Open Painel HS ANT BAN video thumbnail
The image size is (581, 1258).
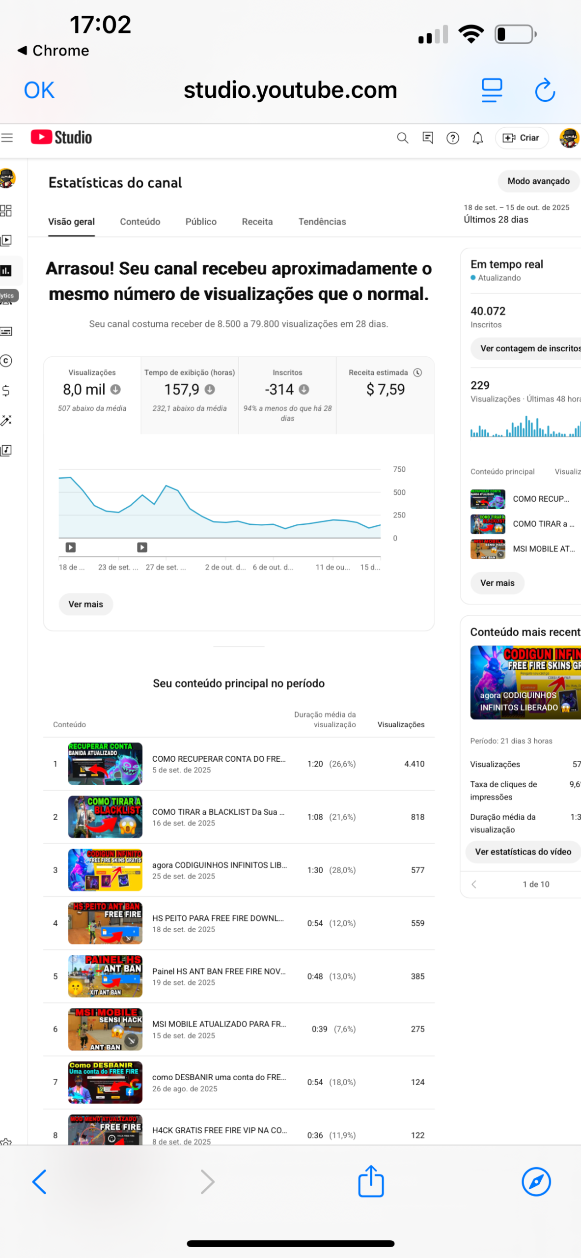click(105, 976)
